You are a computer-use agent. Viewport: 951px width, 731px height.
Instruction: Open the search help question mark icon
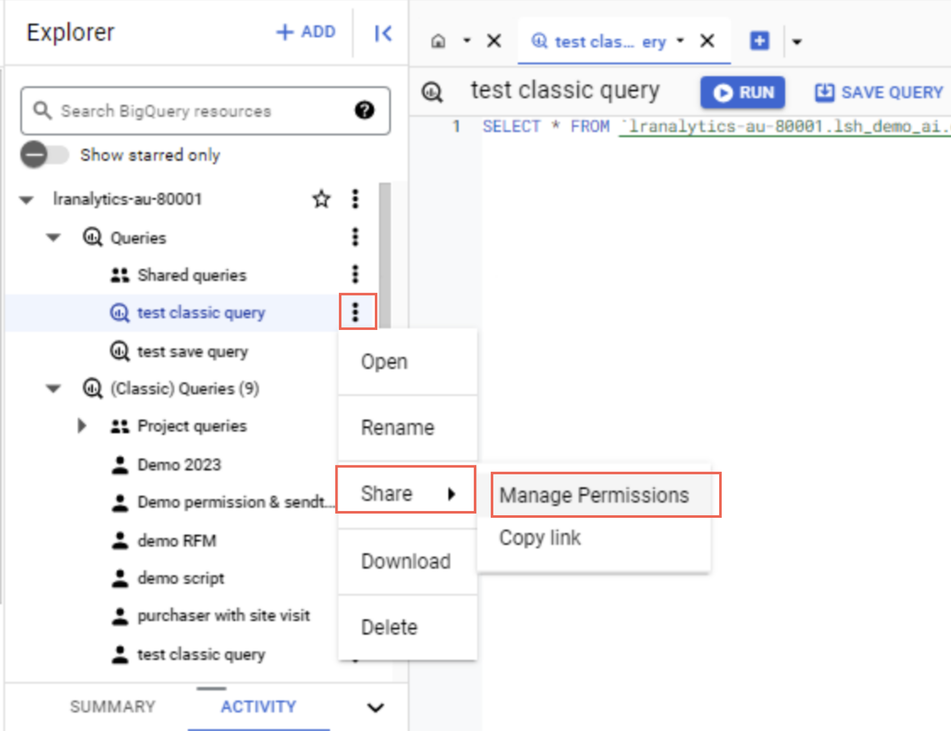(364, 110)
